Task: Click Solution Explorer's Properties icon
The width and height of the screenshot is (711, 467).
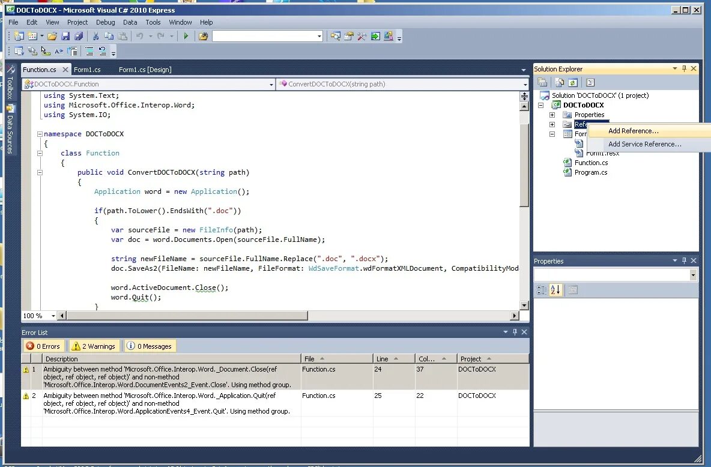Action: [542, 82]
